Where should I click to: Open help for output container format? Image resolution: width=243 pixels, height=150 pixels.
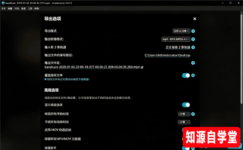(193, 39)
